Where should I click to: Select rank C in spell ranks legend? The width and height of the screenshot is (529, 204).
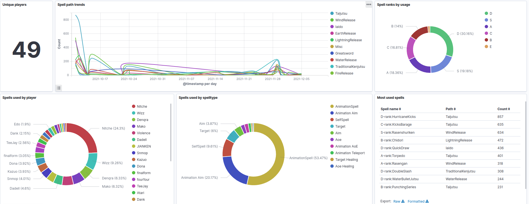(491, 33)
